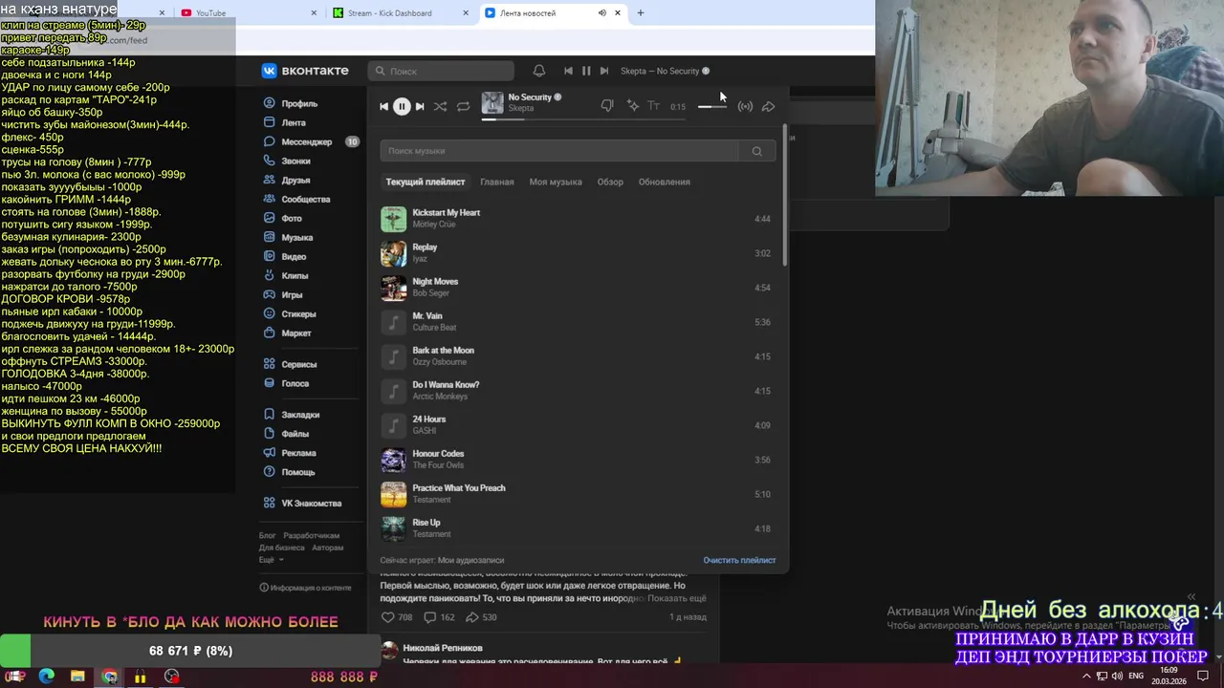1224x688 pixels.
Task: Open the Обновления tab
Action: [664, 182]
